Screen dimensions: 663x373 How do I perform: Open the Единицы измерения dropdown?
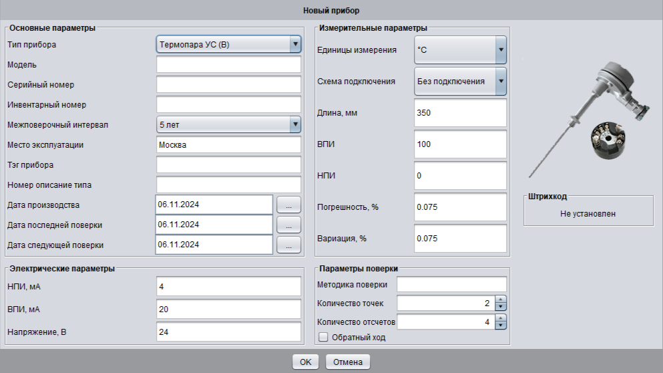click(x=500, y=50)
